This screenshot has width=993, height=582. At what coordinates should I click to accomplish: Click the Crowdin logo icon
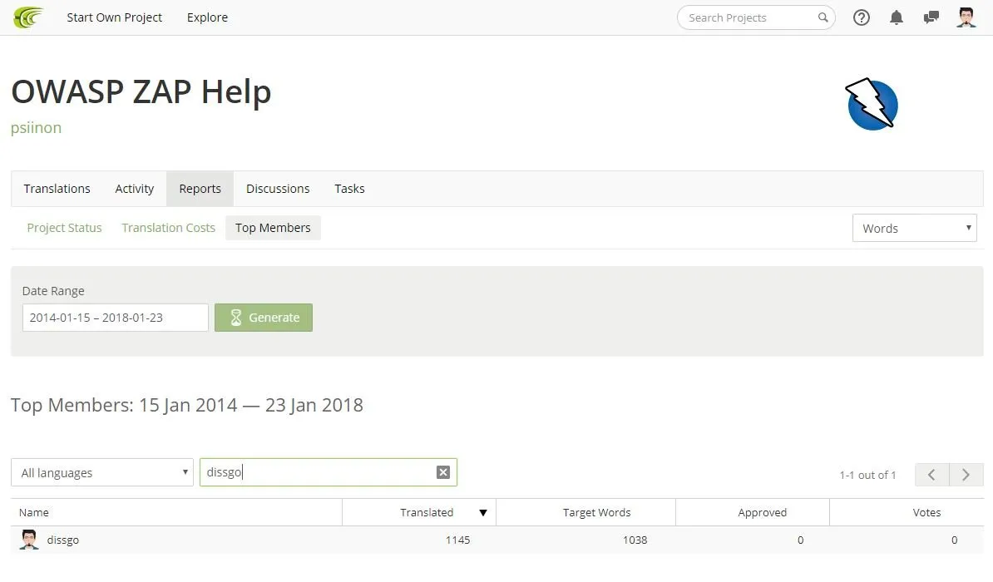tap(28, 17)
